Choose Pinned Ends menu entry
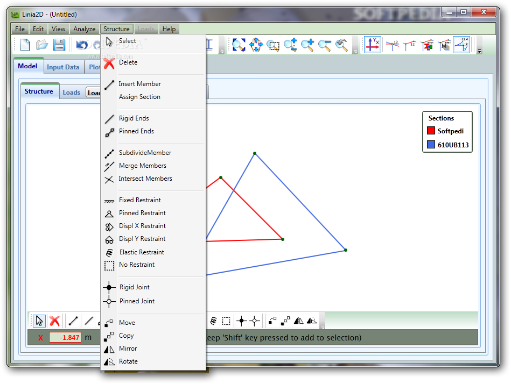This screenshot has height=384, width=511. (x=153, y=131)
